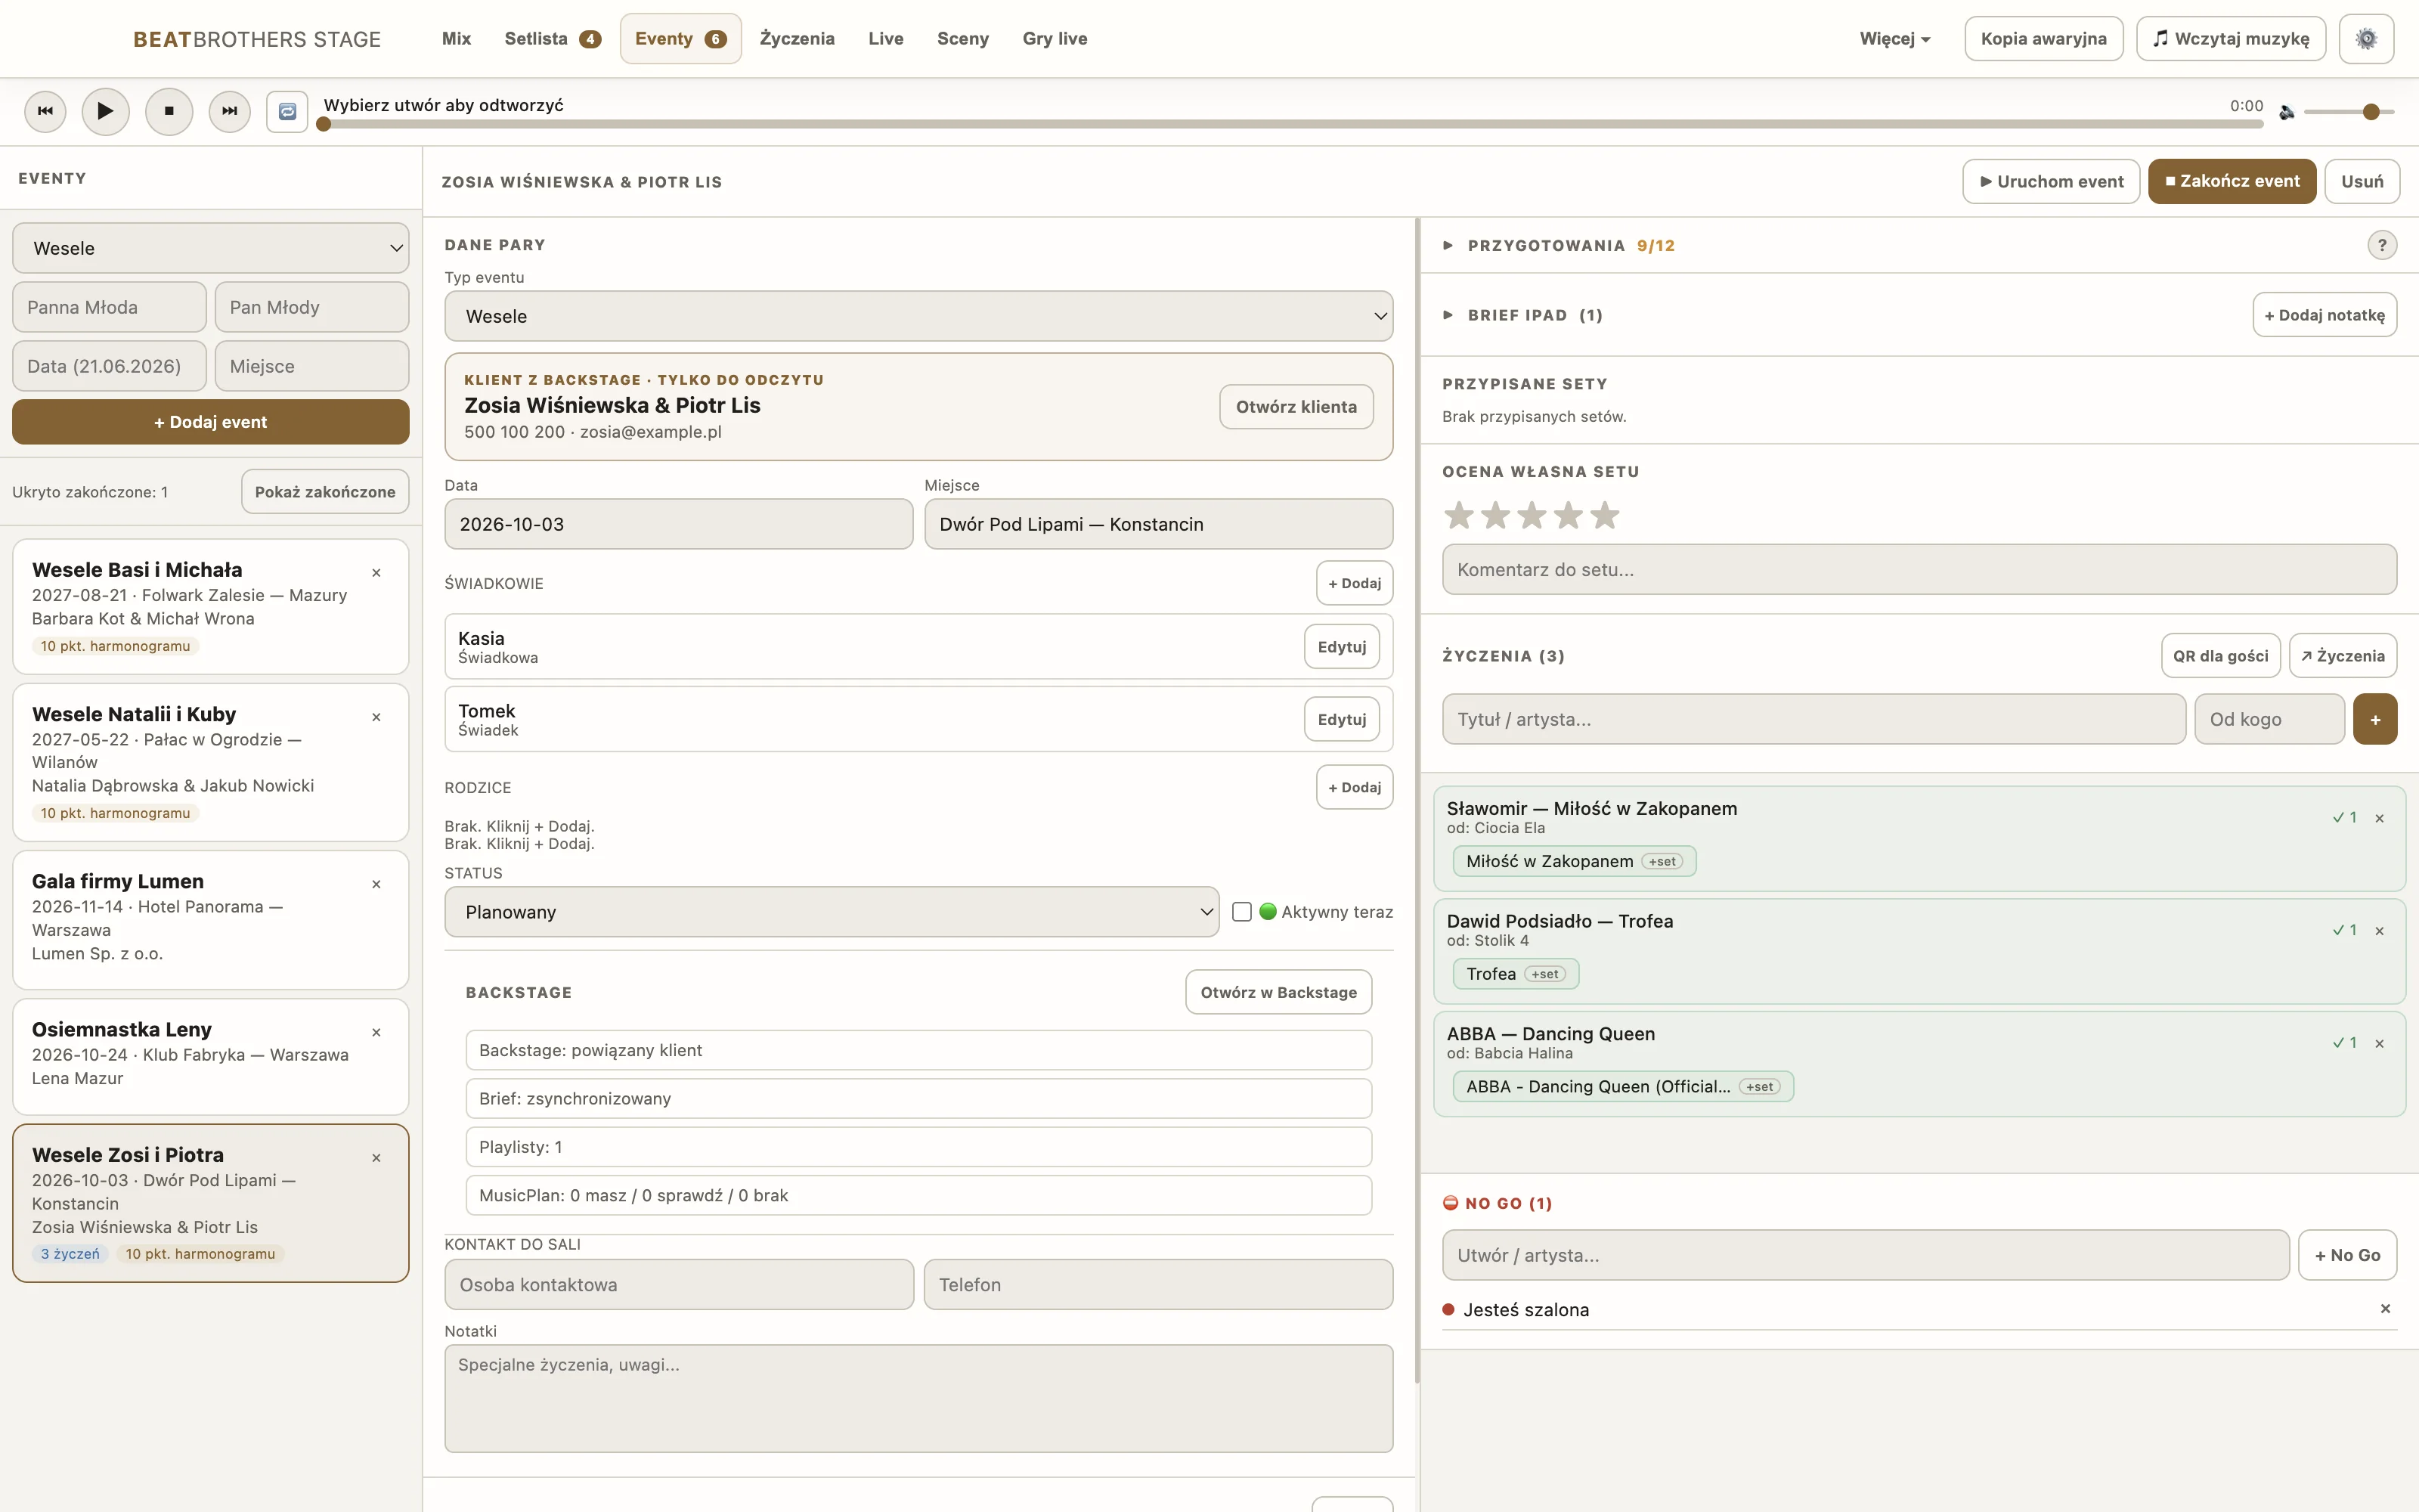This screenshot has width=2419, height=1512.
Task: Expand the Przygotowania section
Action: [1448, 245]
